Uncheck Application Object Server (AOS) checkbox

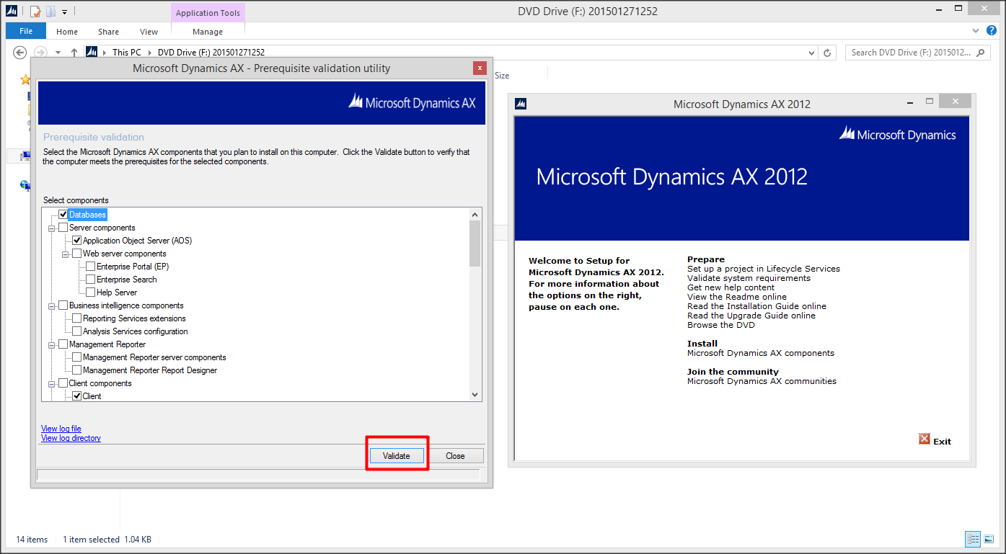click(x=76, y=241)
